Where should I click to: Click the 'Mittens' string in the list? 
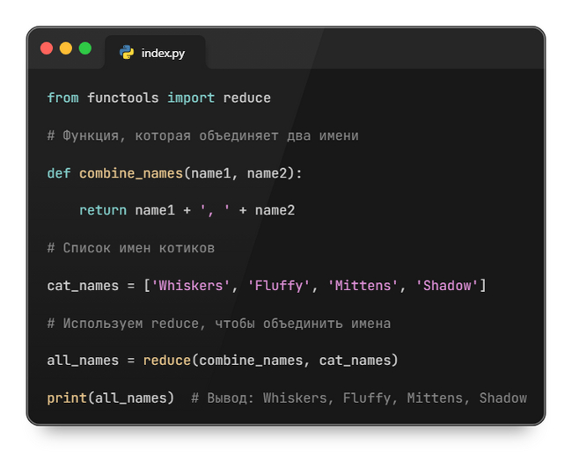pyautogui.click(x=363, y=286)
